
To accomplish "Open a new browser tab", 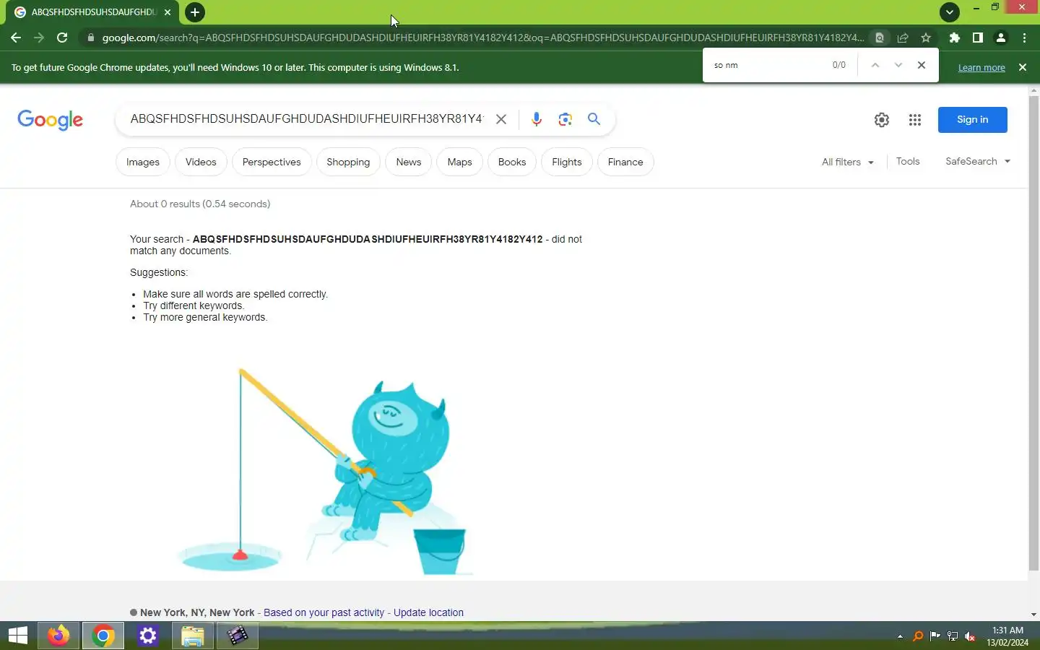I will [194, 12].
